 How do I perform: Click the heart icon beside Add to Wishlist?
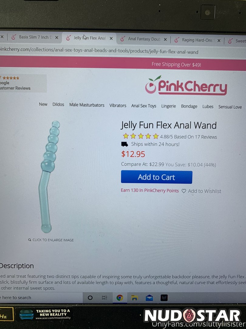[184, 191]
